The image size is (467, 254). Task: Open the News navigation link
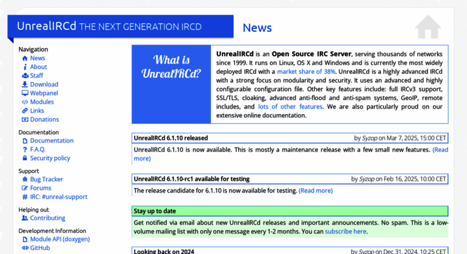point(37,58)
